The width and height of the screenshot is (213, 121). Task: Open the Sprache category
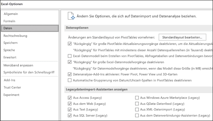(x=9, y=50)
